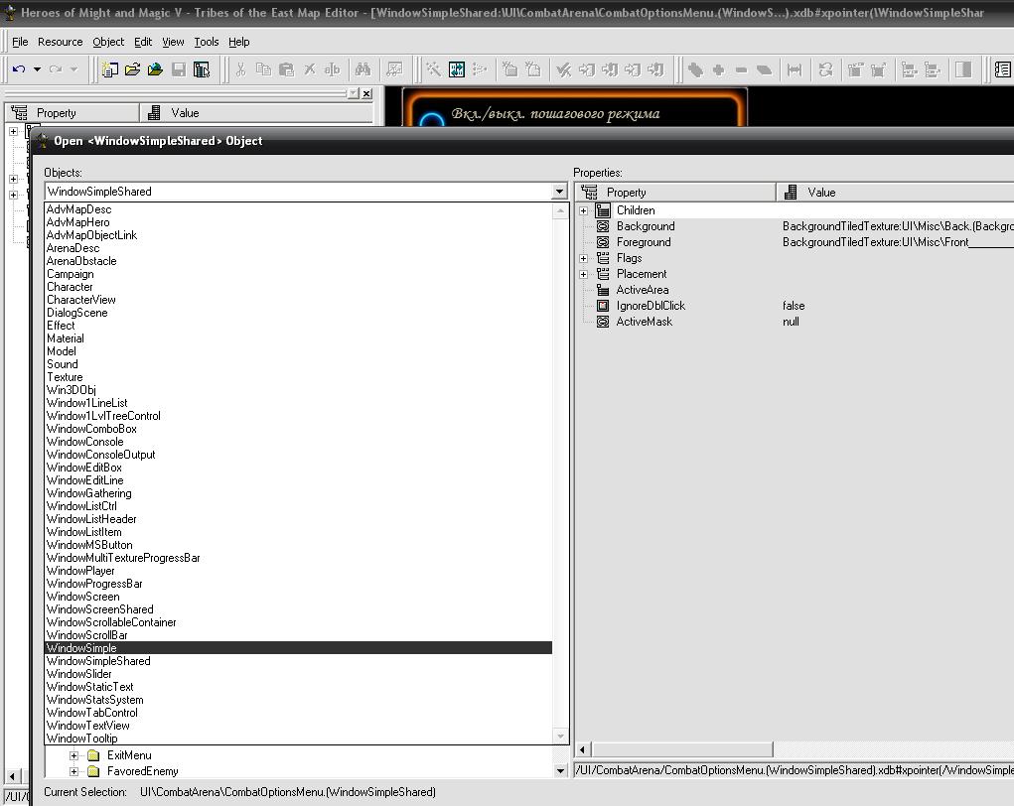Click the Value column header in dialog
1014x806 pixels.
click(895, 192)
